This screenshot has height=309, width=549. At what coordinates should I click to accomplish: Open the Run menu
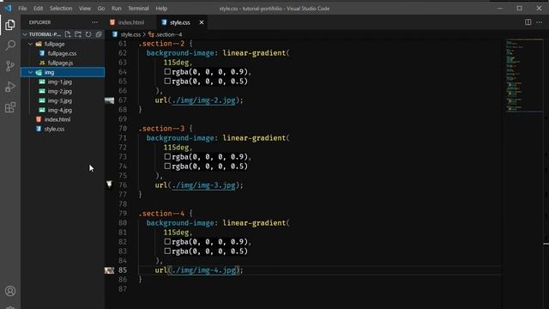tap(117, 9)
